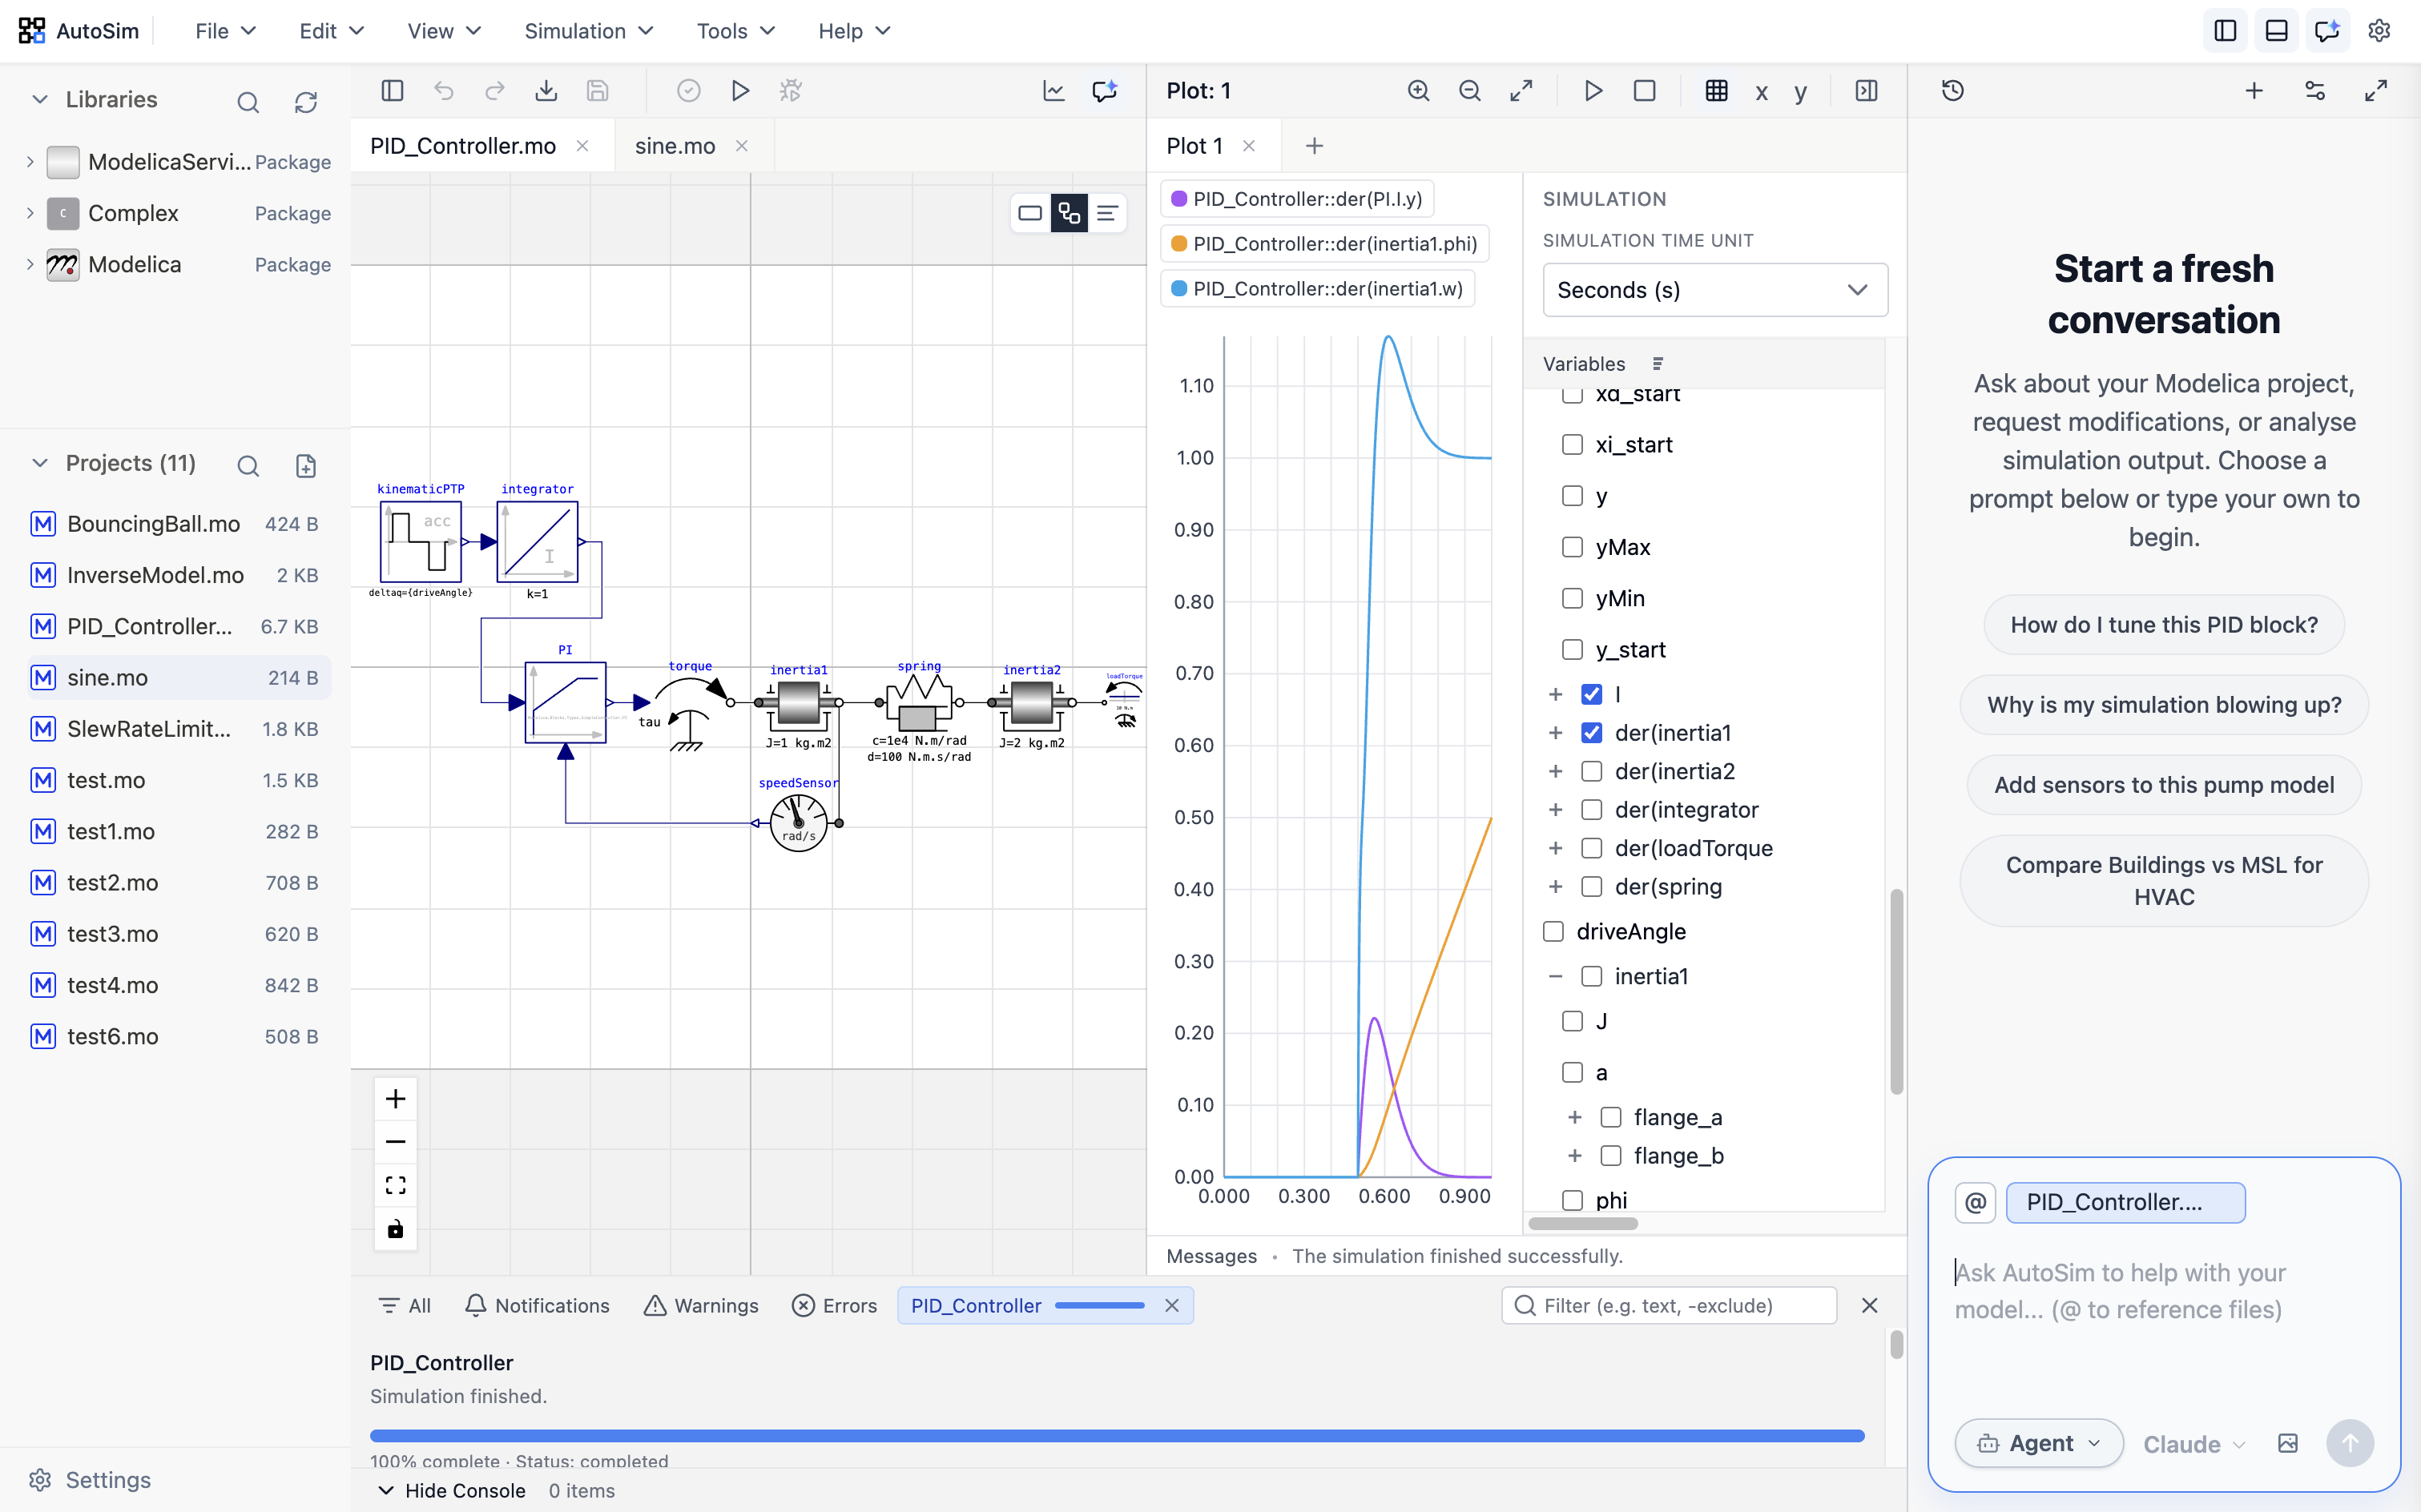Check the driveAngle variable
The width and height of the screenshot is (2421, 1512).
click(1553, 931)
